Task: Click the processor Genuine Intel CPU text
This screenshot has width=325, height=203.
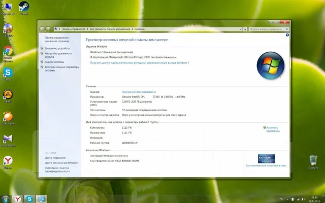Action: [153, 97]
